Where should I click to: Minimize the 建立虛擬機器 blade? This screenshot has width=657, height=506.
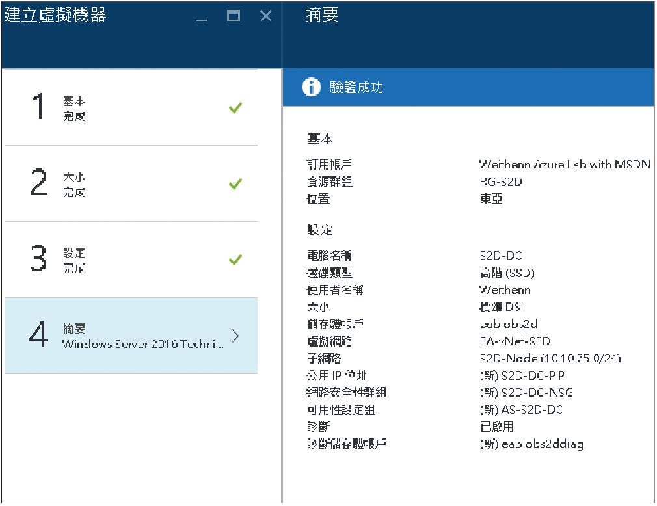click(202, 20)
